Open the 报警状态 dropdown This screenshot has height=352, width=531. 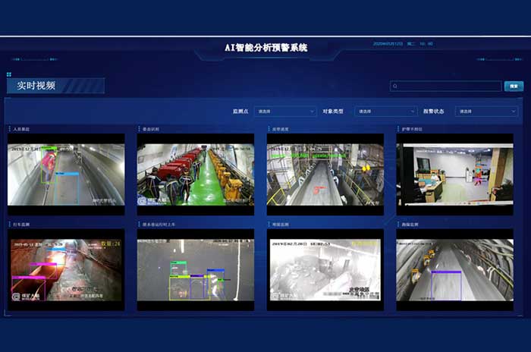point(486,112)
